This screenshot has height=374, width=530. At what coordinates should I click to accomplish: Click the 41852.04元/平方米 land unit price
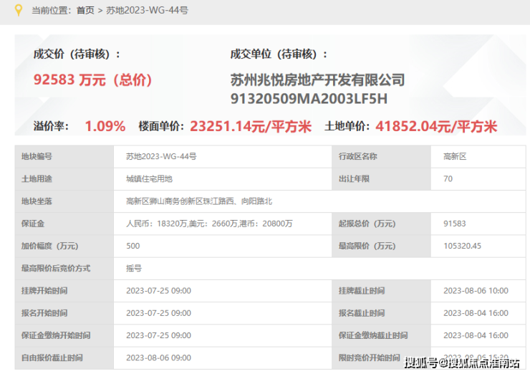[436, 127]
